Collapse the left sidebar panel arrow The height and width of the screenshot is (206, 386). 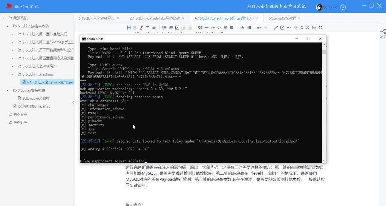pos(73,102)
